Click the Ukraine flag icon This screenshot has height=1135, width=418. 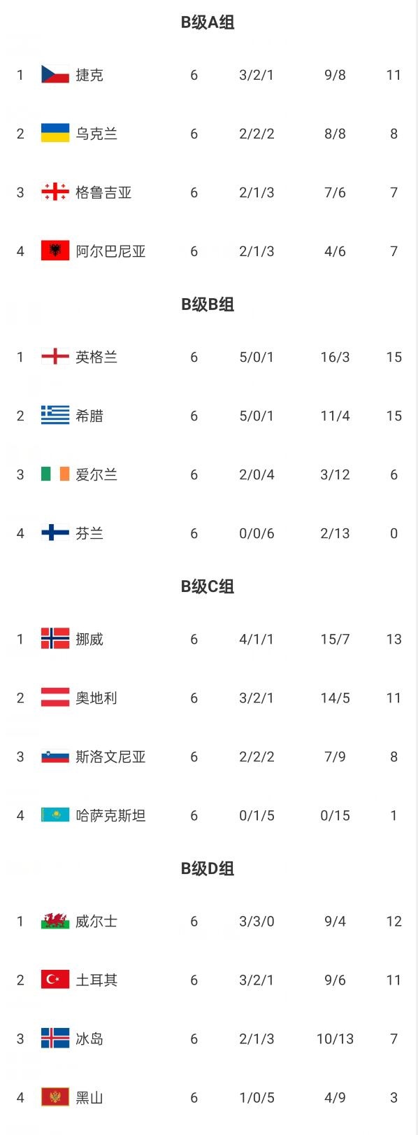pyautogui.click(x=55, y=134)
